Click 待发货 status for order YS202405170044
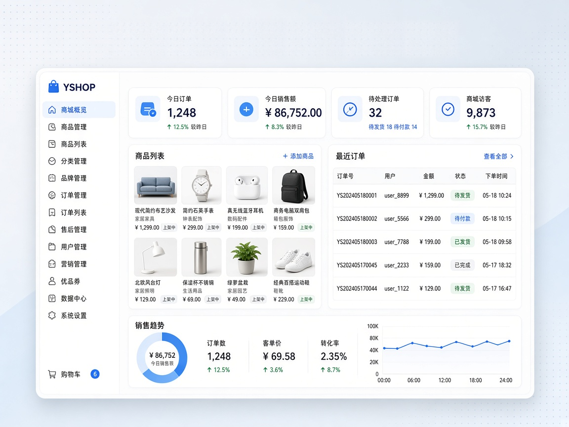Image resolution: width=569 pixels, height=427 pixels. [462, 288]
